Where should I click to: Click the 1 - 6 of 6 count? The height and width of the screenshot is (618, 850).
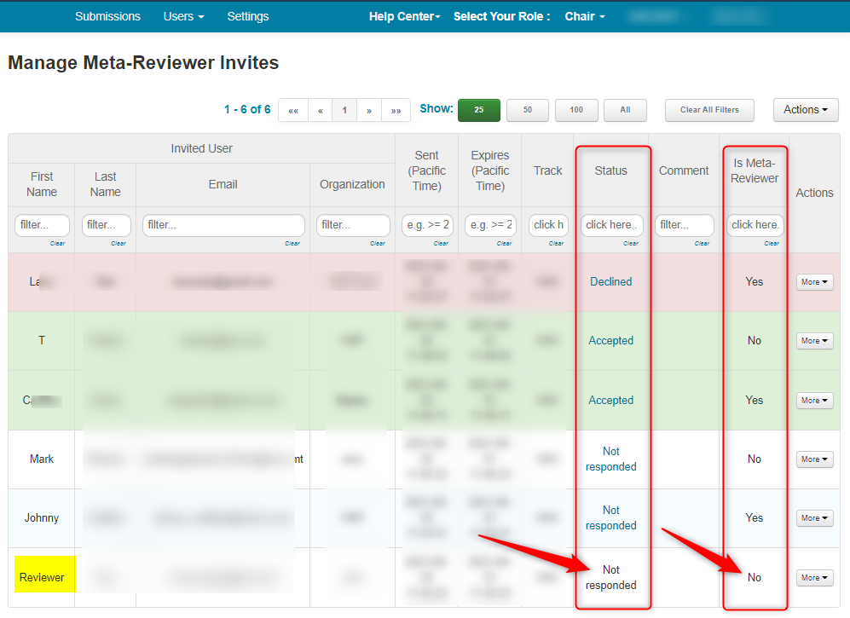pyautogui.click(x=247, y=109)
